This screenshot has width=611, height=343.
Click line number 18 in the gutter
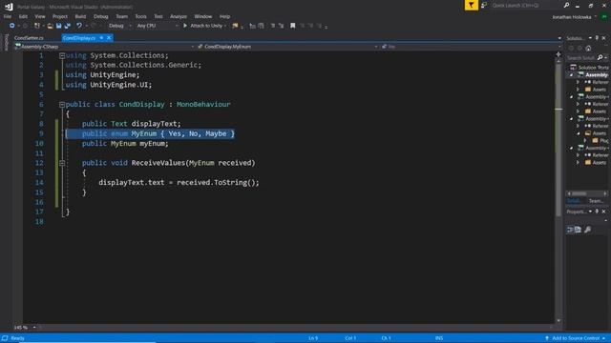point(39,222)
